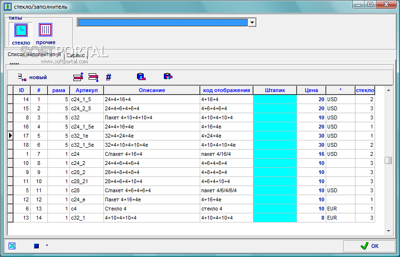The image size is (400, 257).
Task: Select description С/пакет 4+6+4+6+4
Action: [152, 191]
